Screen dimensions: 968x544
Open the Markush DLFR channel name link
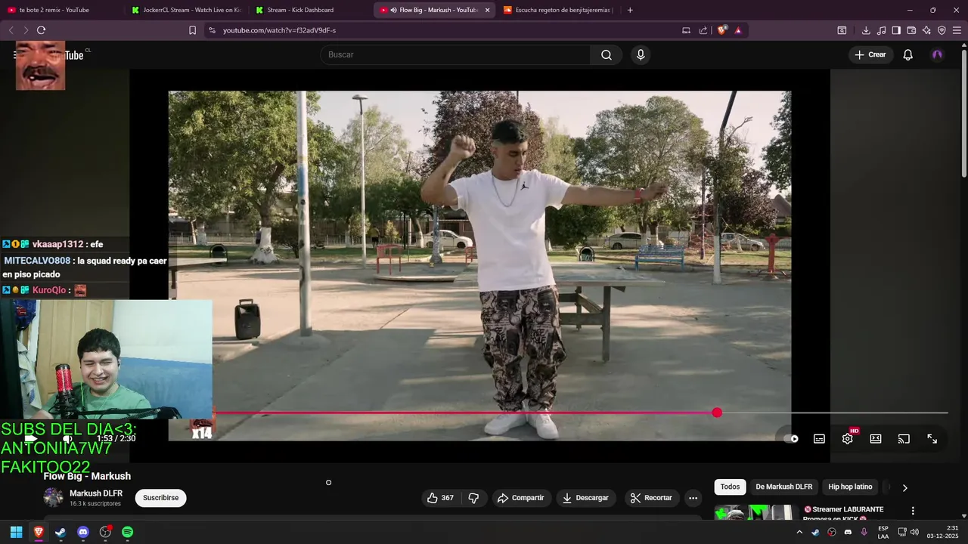tap(96, 493)
